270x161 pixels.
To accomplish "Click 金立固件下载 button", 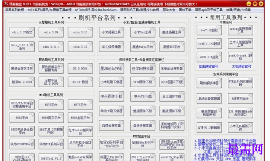I will 172,96.
